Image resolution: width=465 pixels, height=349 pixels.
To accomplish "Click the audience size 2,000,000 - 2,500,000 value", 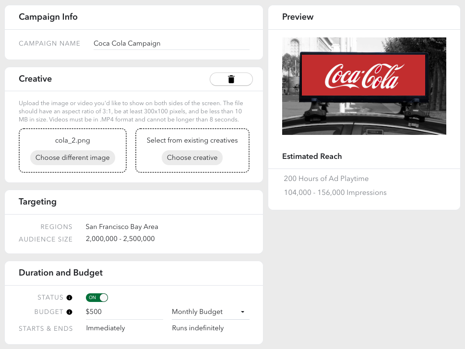I will [x=120, y=239].
